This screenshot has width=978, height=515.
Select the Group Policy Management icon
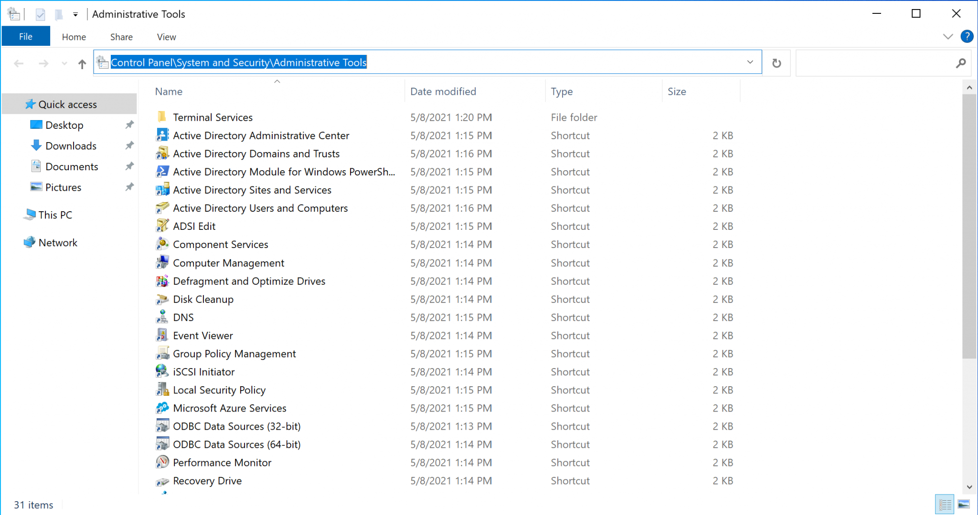162,353
